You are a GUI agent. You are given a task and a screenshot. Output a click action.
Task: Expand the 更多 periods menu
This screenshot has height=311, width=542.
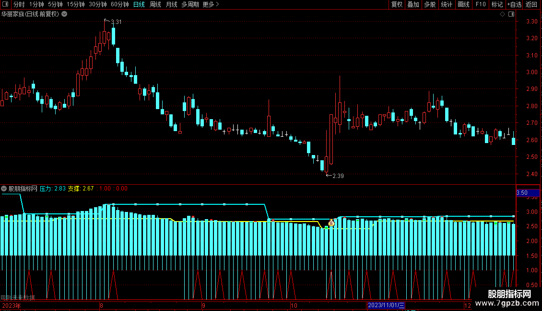pos(211,4)
